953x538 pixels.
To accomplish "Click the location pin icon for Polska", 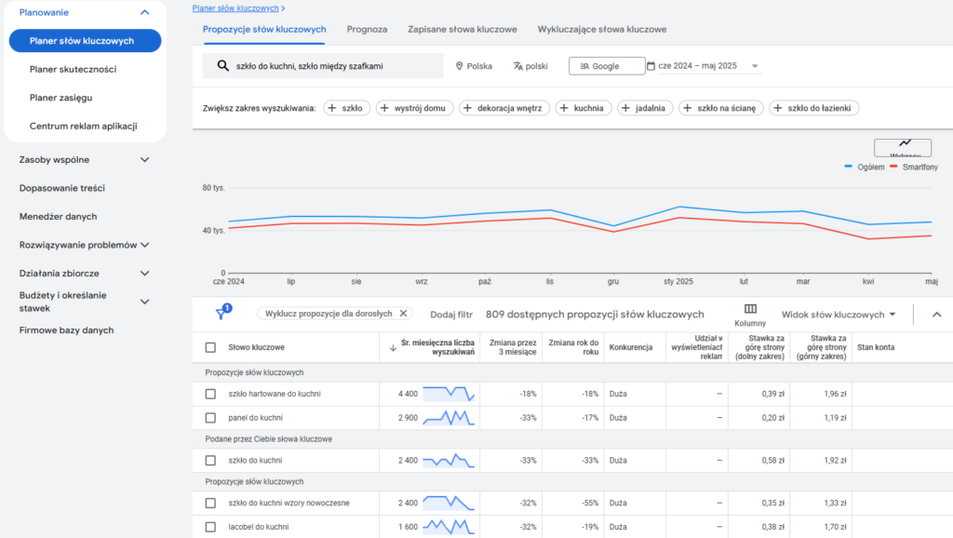I will (460, 66).
